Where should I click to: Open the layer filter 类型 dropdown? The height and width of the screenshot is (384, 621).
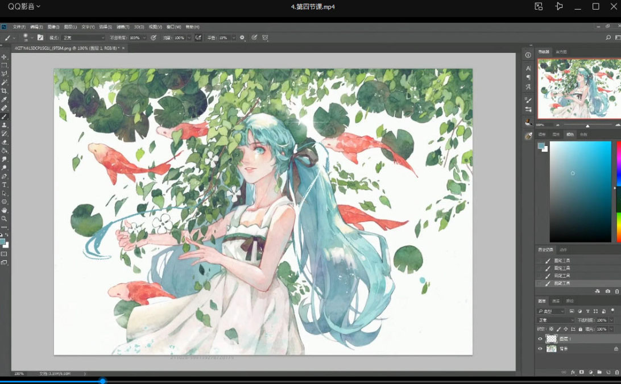click(x=551, y=311)
